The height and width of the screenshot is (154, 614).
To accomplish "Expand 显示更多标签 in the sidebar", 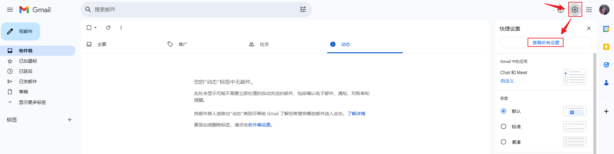I will (32, 102).
